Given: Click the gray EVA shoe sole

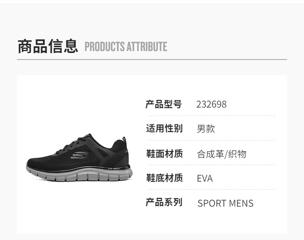Looking at the screenshot, I should point(79,174).
